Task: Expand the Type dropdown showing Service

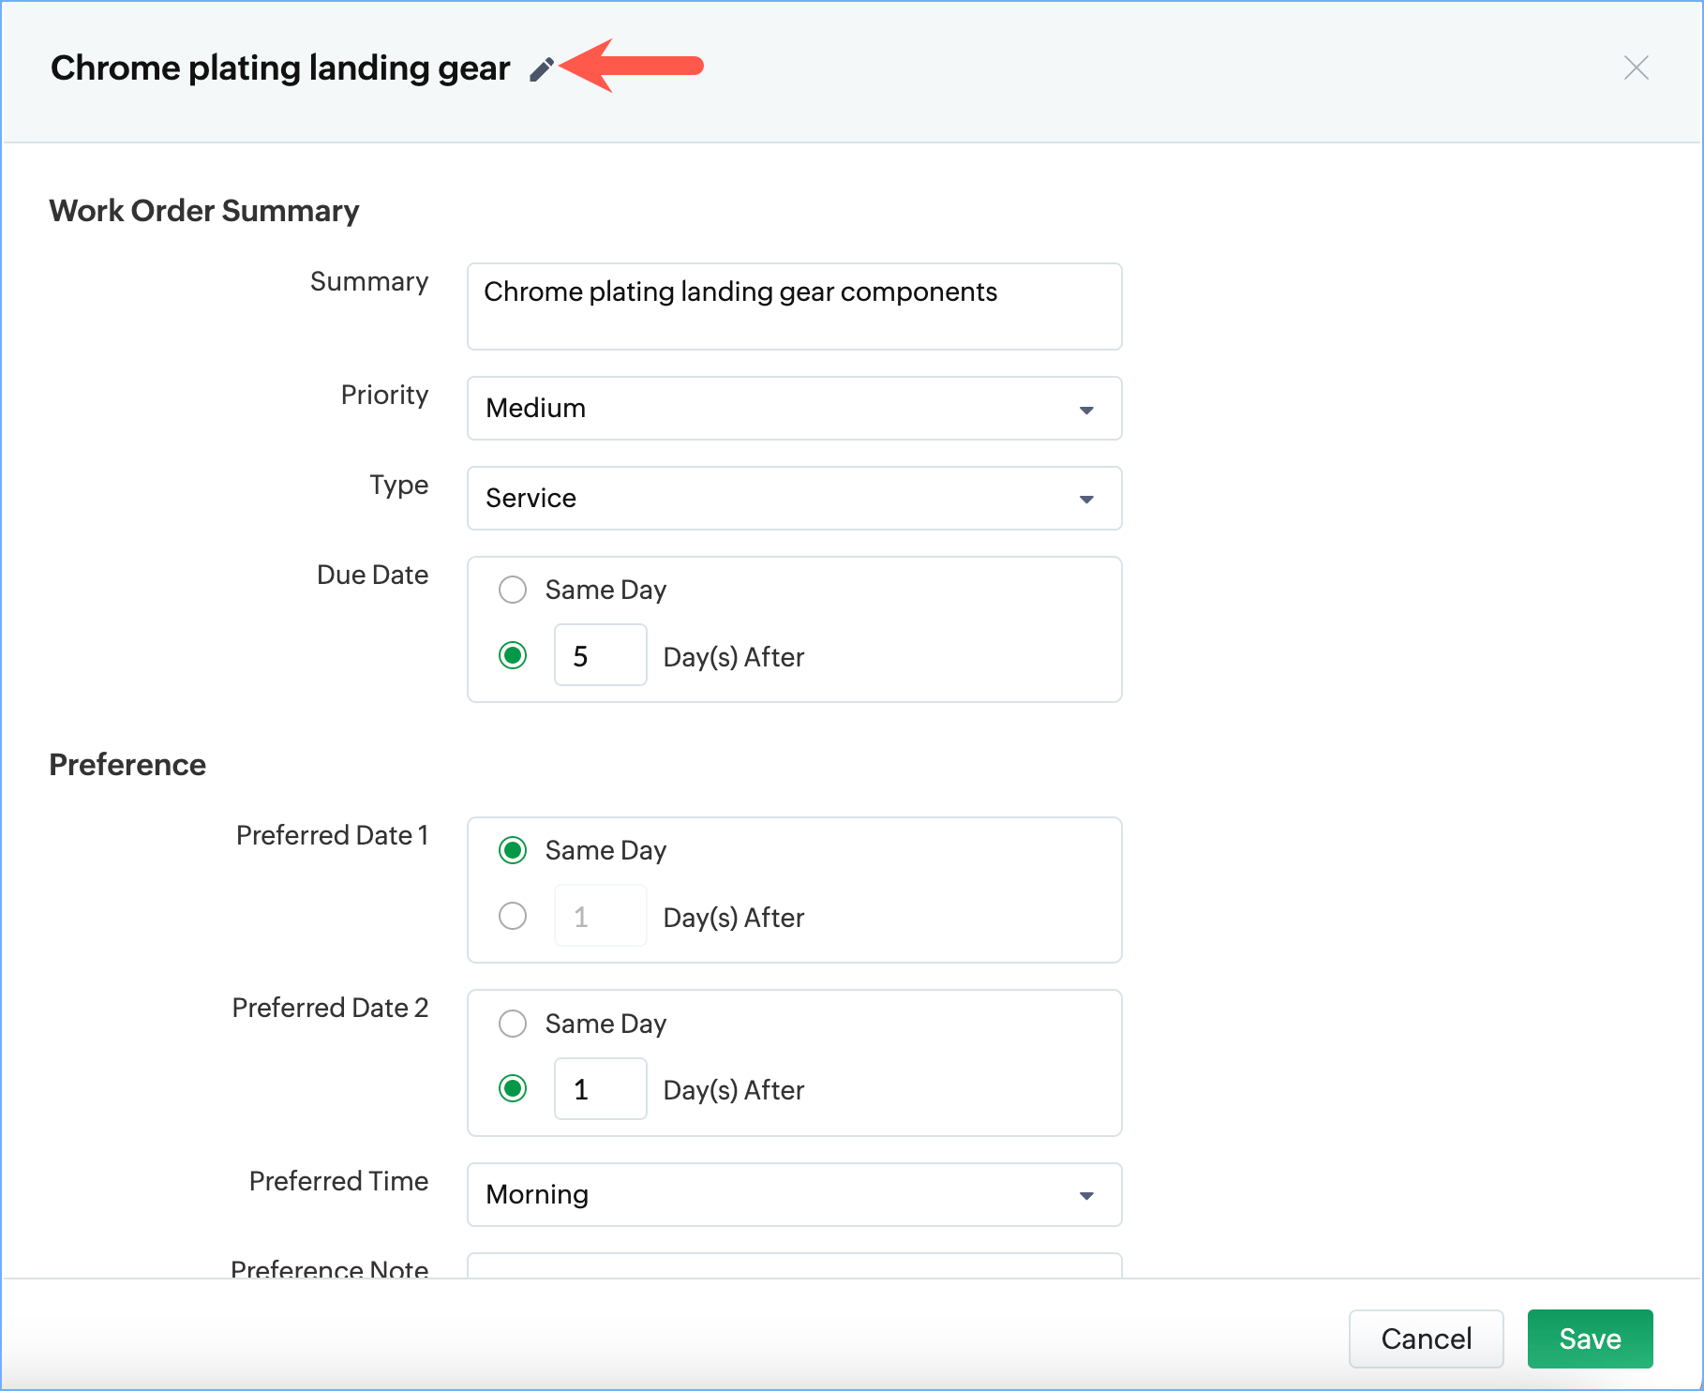Action: point(794,499)
